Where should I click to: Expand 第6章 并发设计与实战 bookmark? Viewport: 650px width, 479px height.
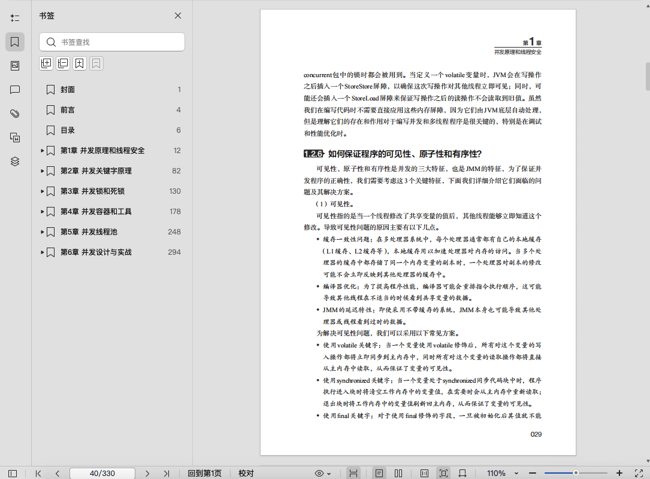(x=43, y=252)
